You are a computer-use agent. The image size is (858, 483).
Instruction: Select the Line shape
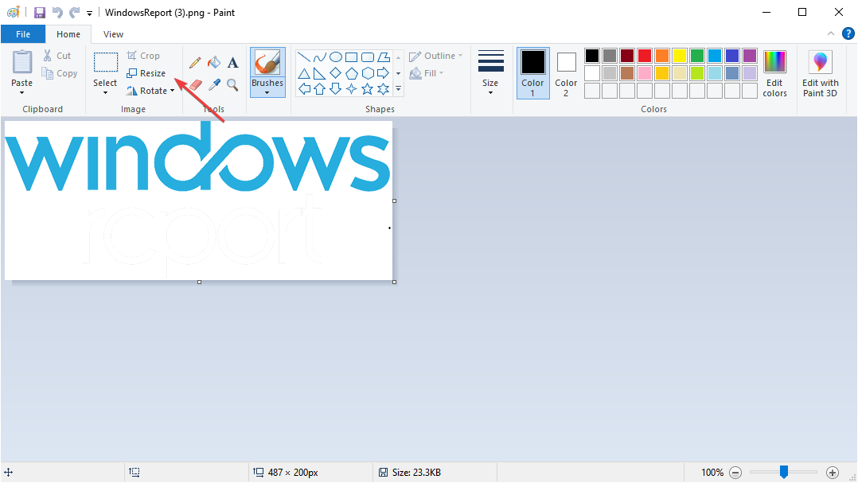304,56
